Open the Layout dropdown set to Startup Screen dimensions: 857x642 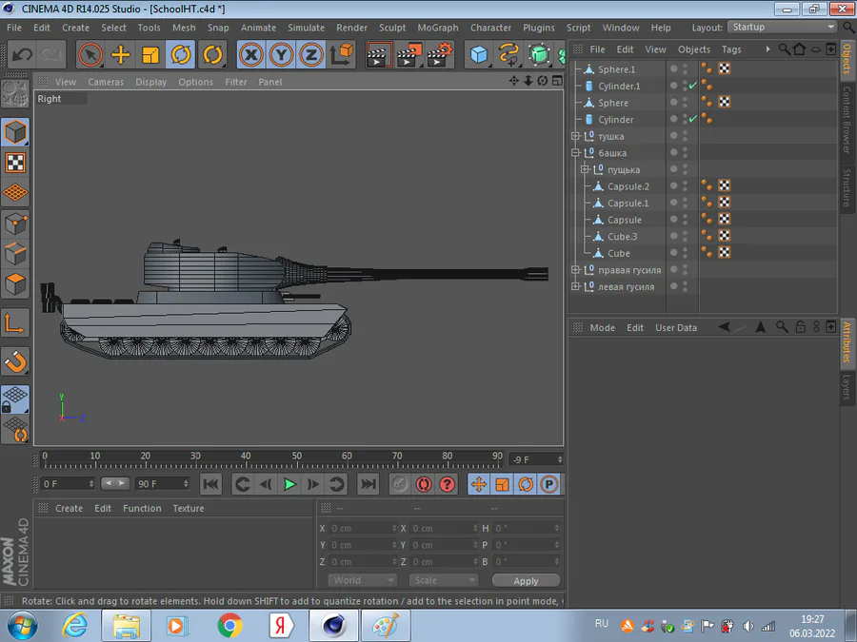point(782,28)
